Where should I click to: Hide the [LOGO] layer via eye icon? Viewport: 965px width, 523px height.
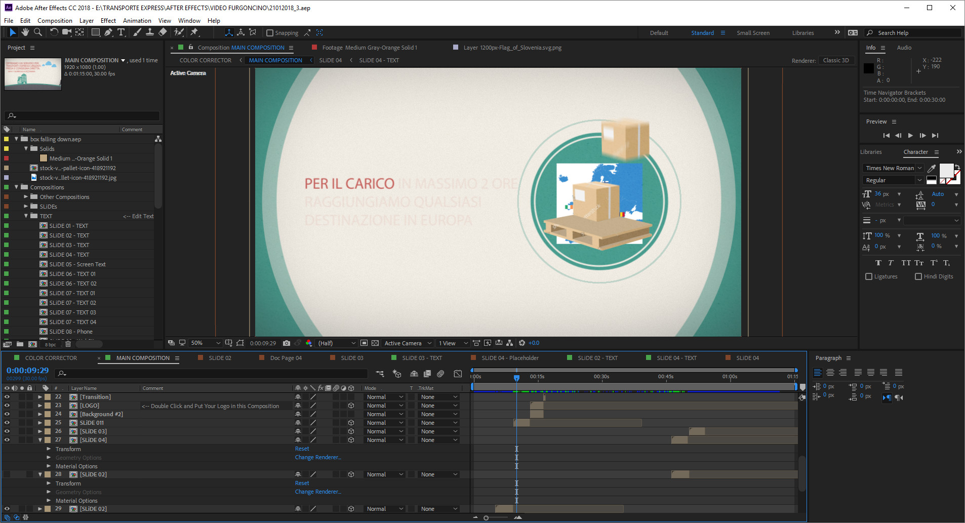pos(7,406)
